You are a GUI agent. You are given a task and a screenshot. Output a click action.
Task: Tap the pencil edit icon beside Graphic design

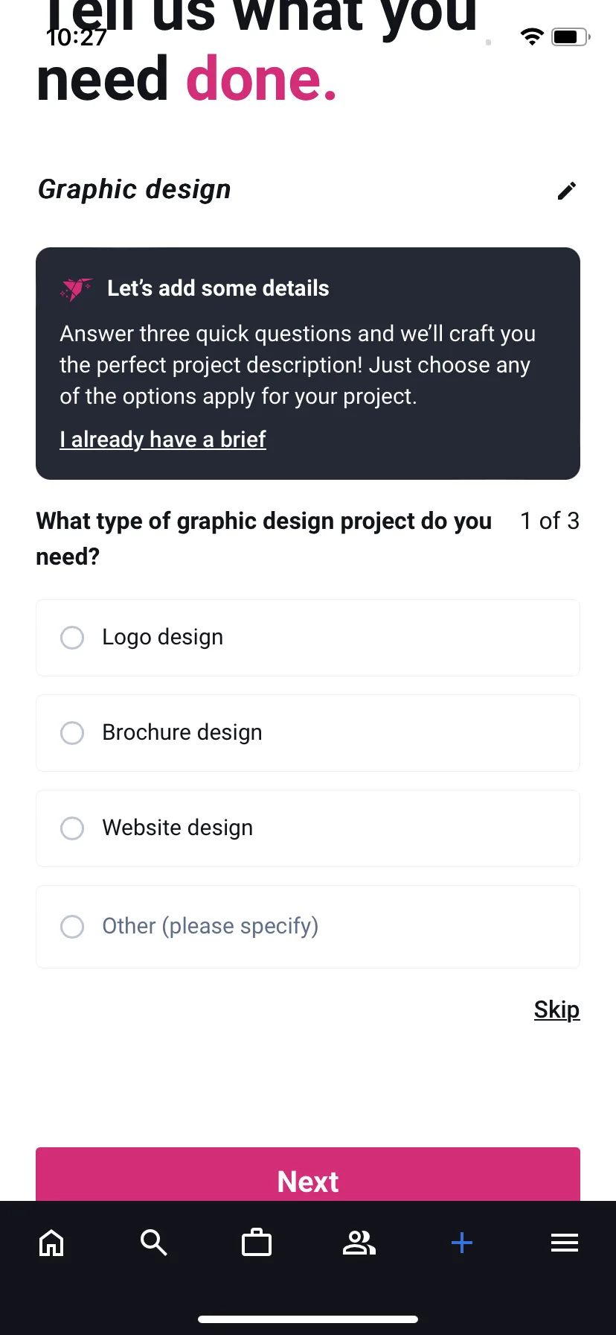pyautogui.click(x=567, y=191)
